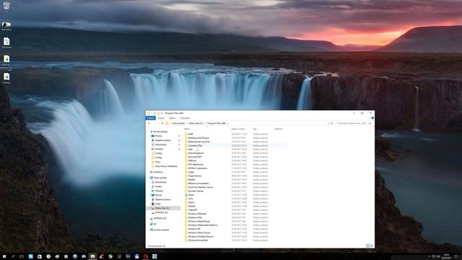The image size is (462, 260).
Task: Open the Skype folder
Action: pyautogui.click(x=191, y=195)
